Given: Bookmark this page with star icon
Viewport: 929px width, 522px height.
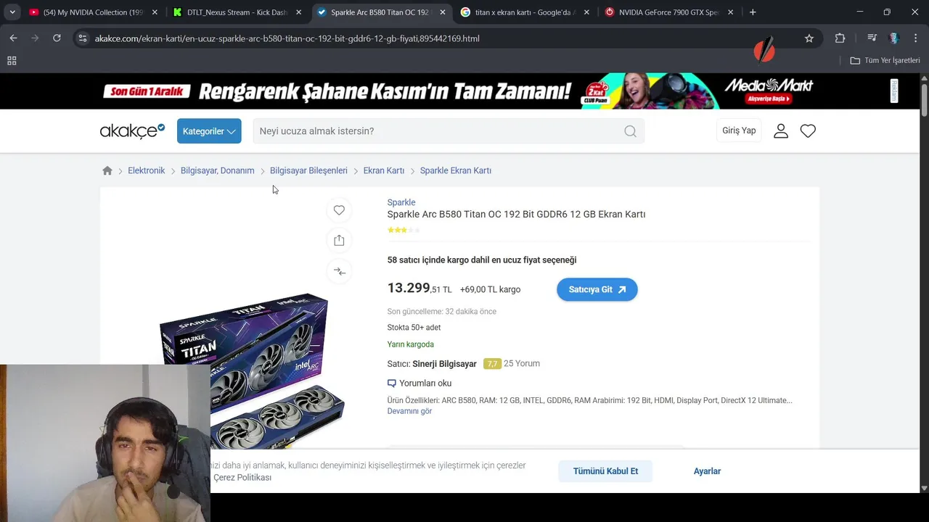Looking at the screenshot, I should click(809, 38).
